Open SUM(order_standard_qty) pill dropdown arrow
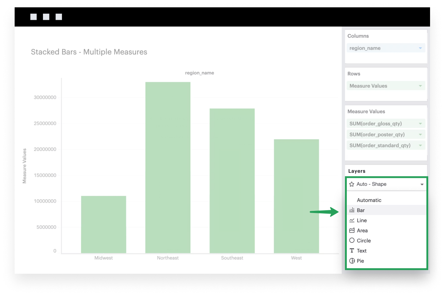Screen dimensions: 445x296 (420, 146)
